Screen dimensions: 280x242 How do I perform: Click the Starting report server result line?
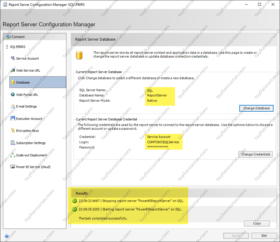[x=130, y=209]
